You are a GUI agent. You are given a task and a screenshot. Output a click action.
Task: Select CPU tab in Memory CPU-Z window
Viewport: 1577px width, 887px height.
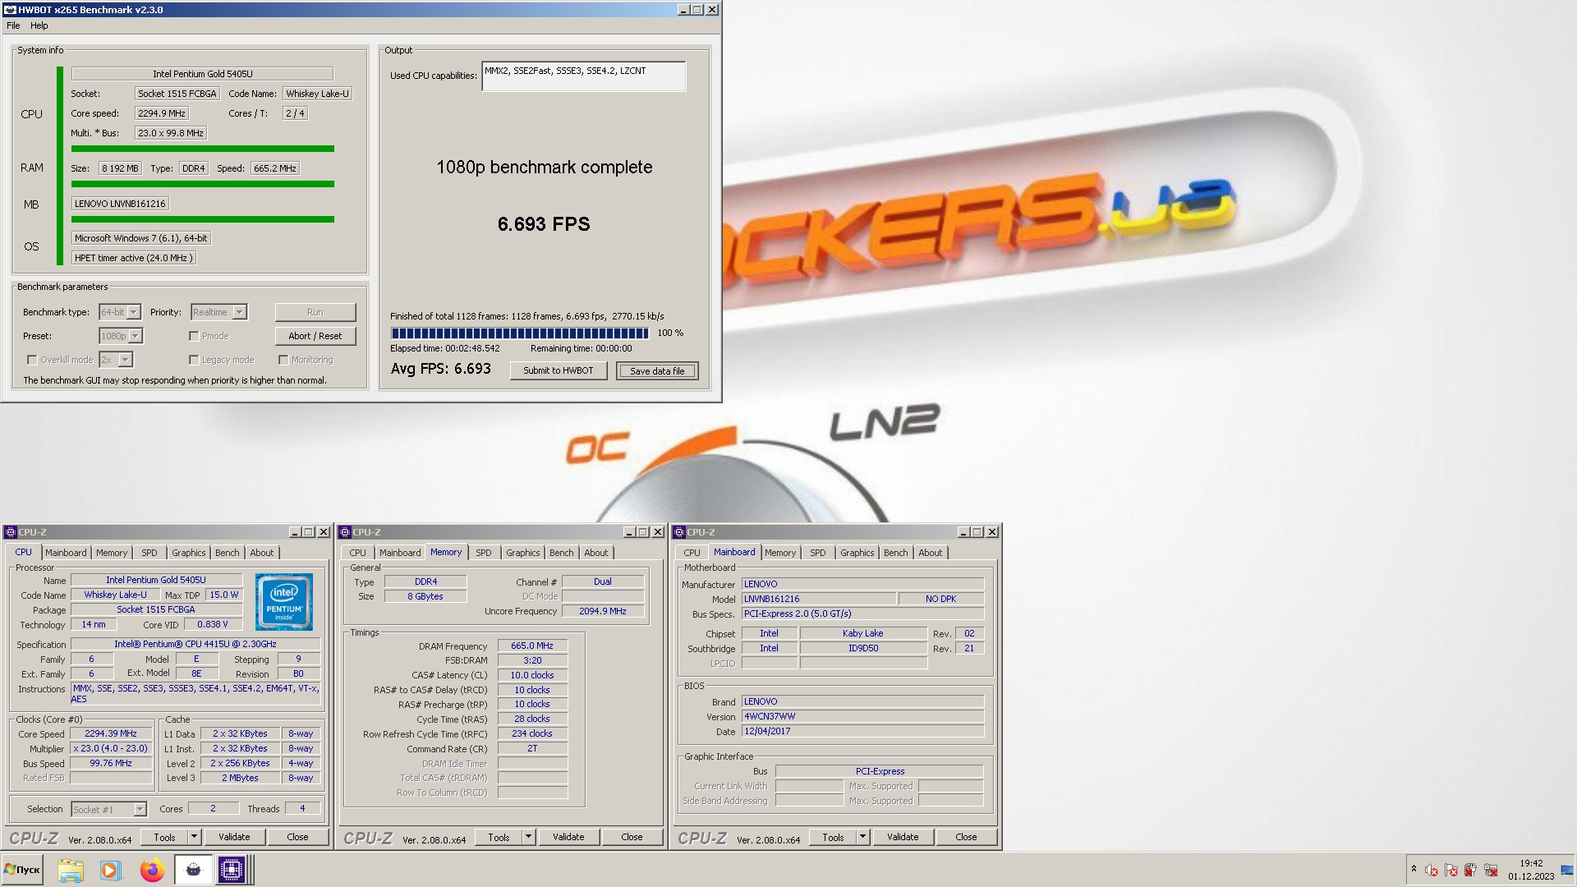click(358, 553)
